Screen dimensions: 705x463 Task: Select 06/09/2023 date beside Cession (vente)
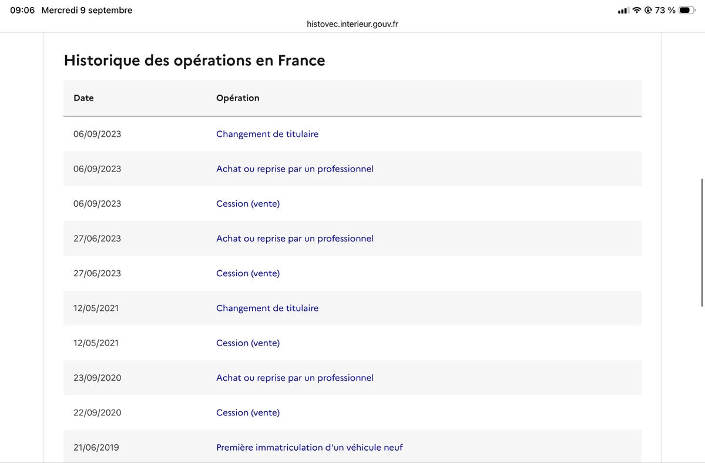[98, 204]
